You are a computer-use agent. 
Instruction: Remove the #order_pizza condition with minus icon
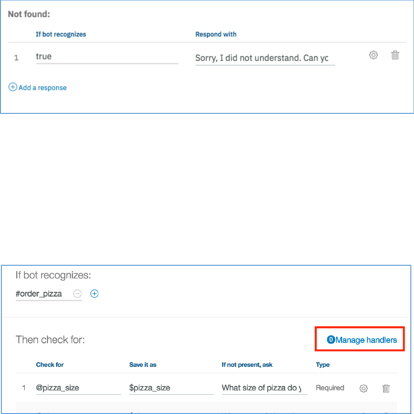click(77, 294)
